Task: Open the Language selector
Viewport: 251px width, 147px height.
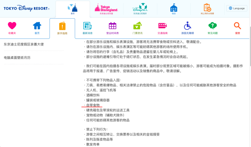Action: (x=237, y=8)
